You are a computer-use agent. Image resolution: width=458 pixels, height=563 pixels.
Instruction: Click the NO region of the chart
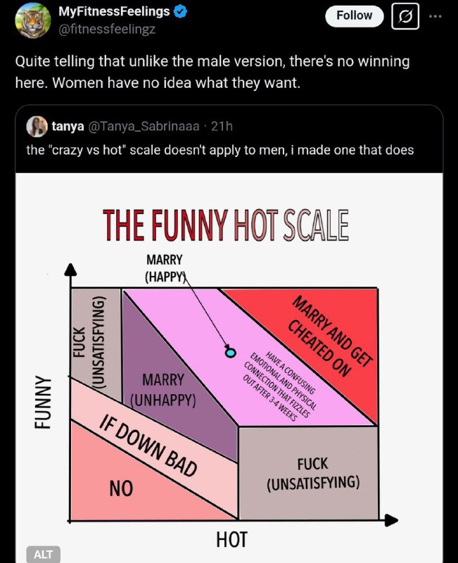coord(122,488)
